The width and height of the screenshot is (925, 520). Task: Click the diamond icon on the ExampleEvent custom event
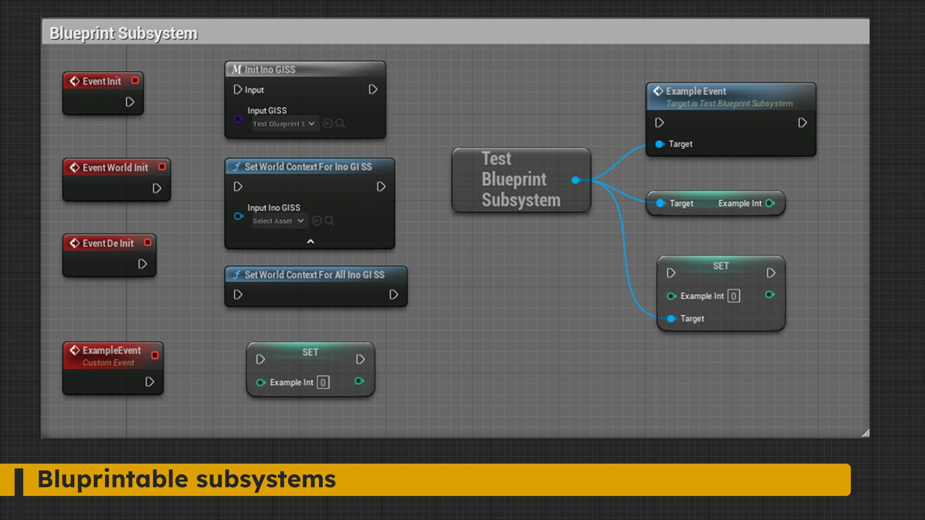pos(75,351)
